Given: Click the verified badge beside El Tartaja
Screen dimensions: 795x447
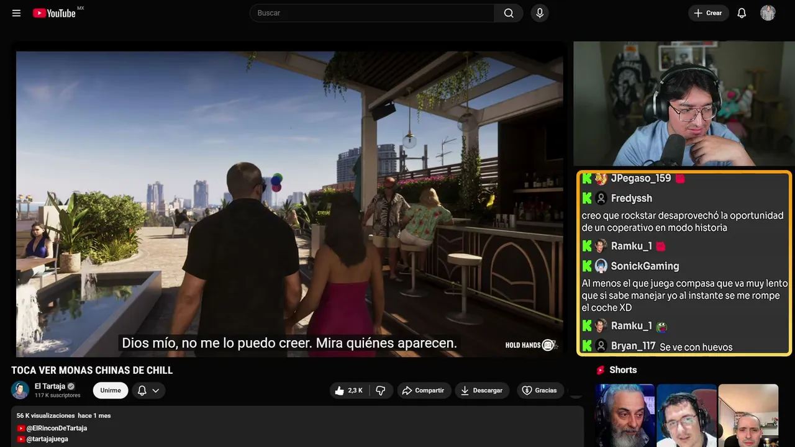Looking at the screenshot, I should pos(71,386).
